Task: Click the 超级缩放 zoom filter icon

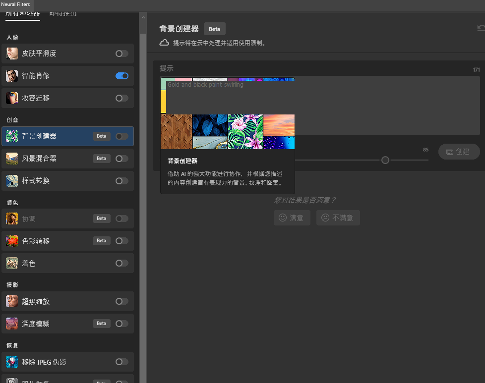Action: [x=12, y=301]
